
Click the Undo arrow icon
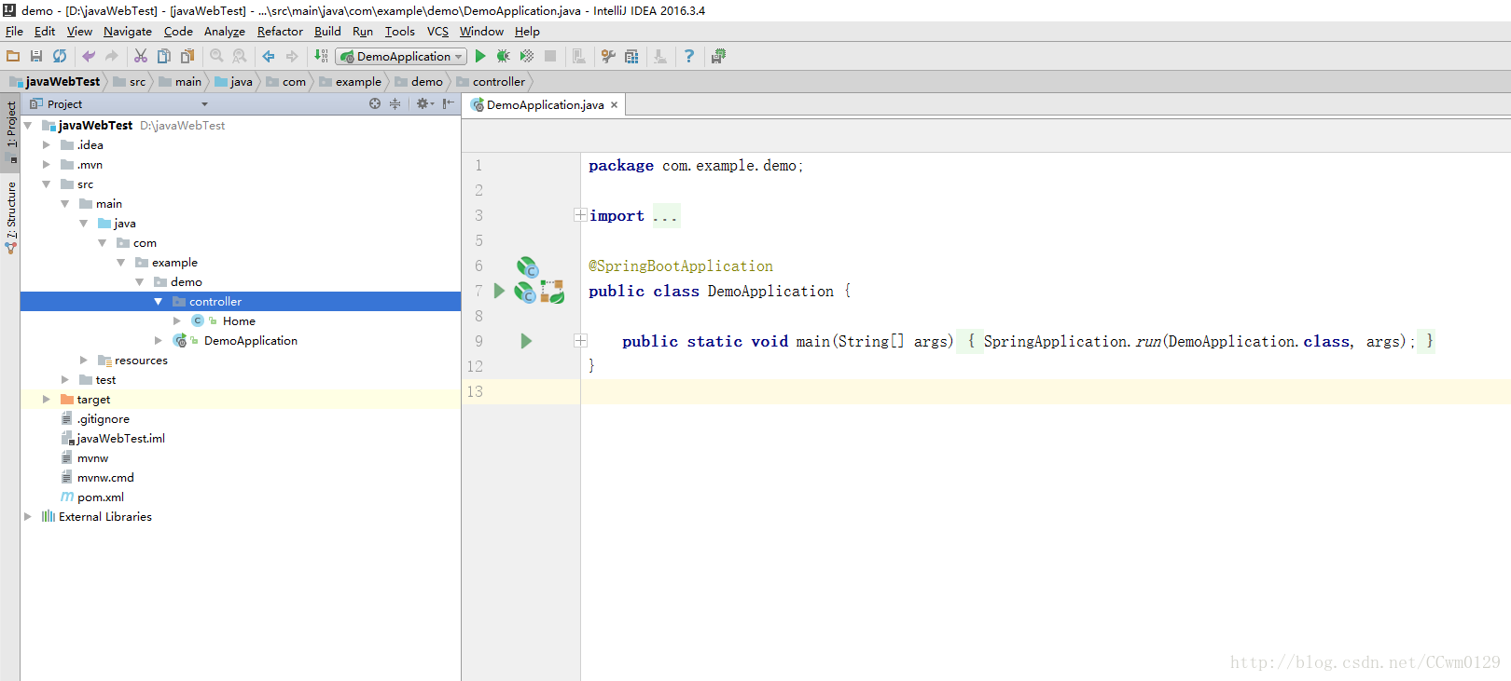89,56
